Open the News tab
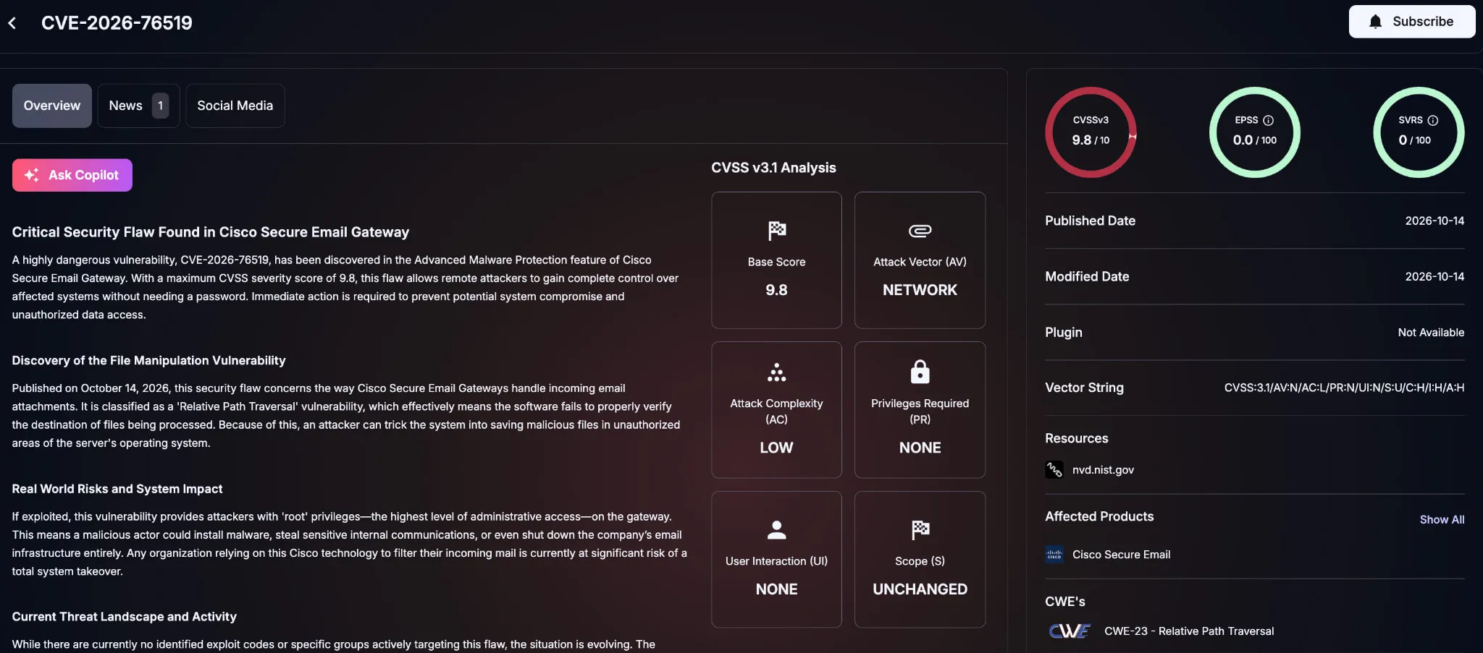The image size is (1483, 653). (x=138, y=106)
